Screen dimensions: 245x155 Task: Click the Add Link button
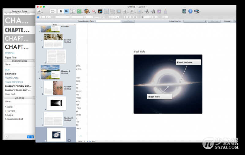click(214, 21)
